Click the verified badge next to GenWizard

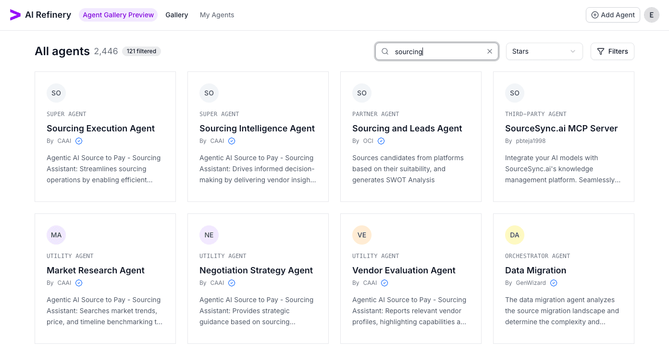click(x=554, y=283)
